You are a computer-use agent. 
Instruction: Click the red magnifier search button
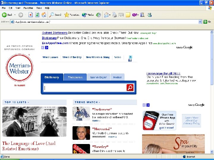[x=130, y=87]
